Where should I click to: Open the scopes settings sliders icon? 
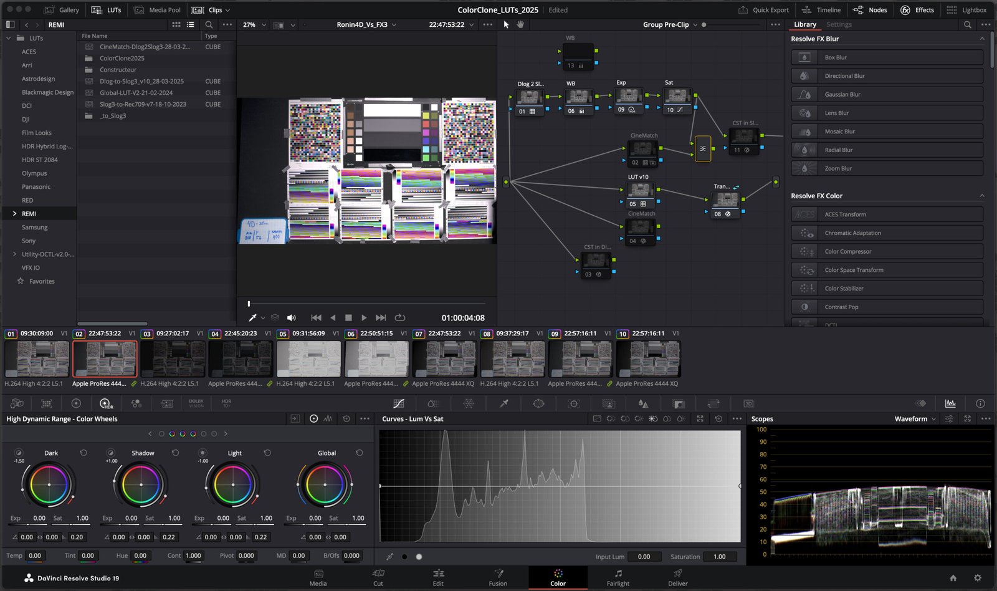(949, 419)
